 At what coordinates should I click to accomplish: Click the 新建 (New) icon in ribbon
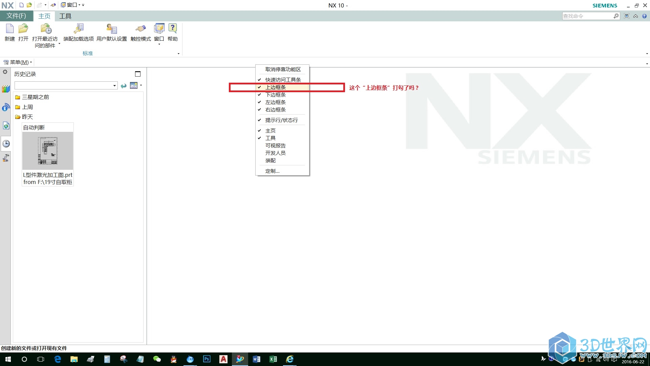click(9, 29)
